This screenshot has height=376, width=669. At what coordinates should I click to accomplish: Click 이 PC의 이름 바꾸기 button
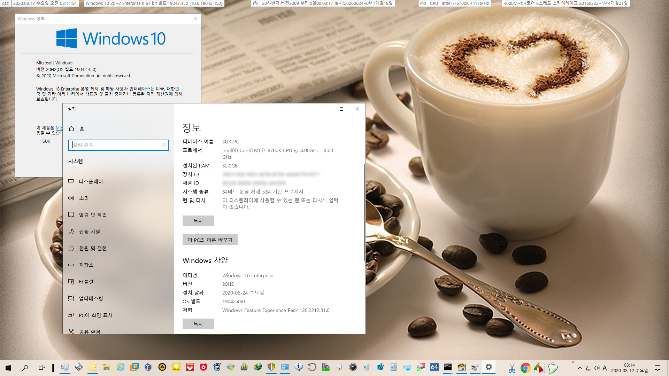(210, 240)
